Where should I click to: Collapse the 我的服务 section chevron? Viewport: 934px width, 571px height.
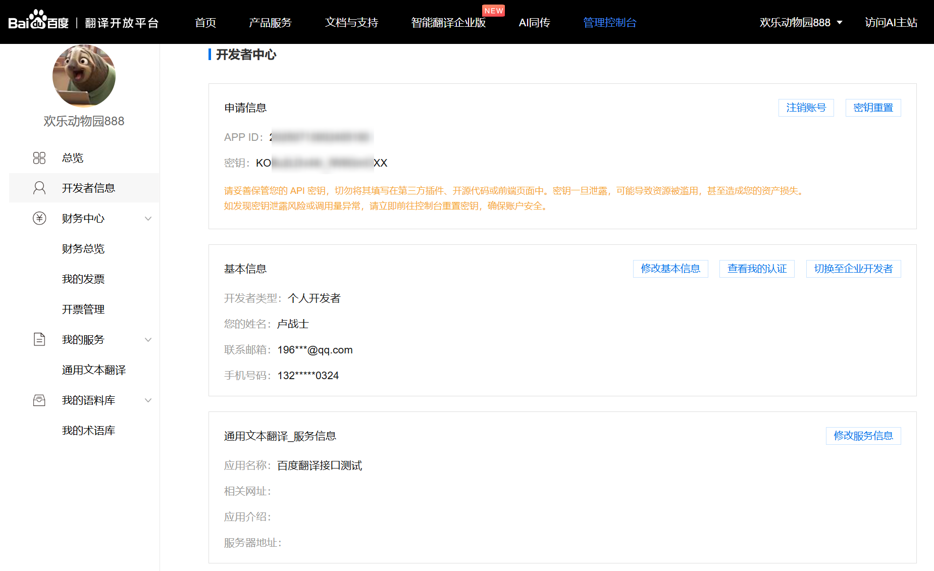pyautogui.click(x=148, y=340)
